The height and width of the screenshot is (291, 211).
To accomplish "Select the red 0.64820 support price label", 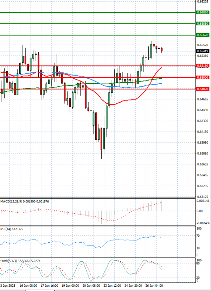I will [x=203, y=89].
